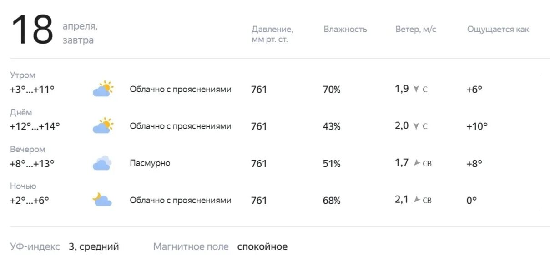Click the Давление column header

point(272,35)
